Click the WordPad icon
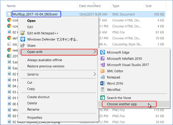 pos(102,90)
